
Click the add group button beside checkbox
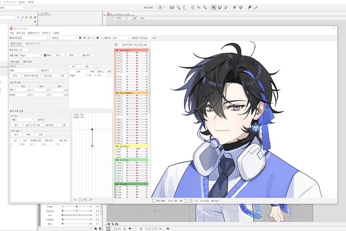(58, 55)
